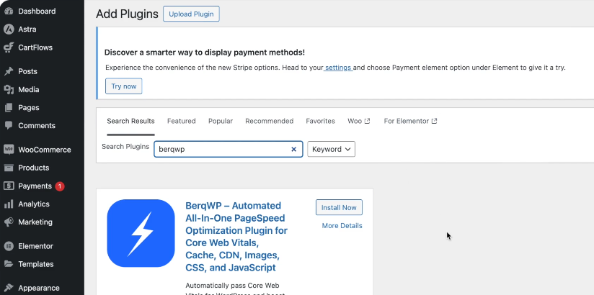Screen dimensions: 594x295
Task: Open the Elementor menu
Action: pyautogui.click(x=35, y=246)
